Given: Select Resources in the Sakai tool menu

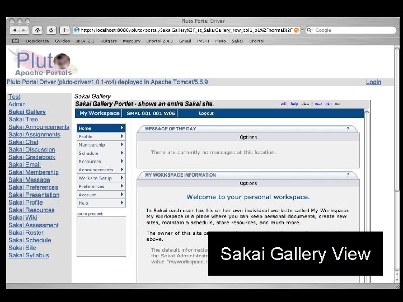Looking at the screenshot, I should tap(101, 161).
